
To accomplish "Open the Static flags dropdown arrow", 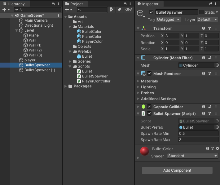I will tap(217, 12).
